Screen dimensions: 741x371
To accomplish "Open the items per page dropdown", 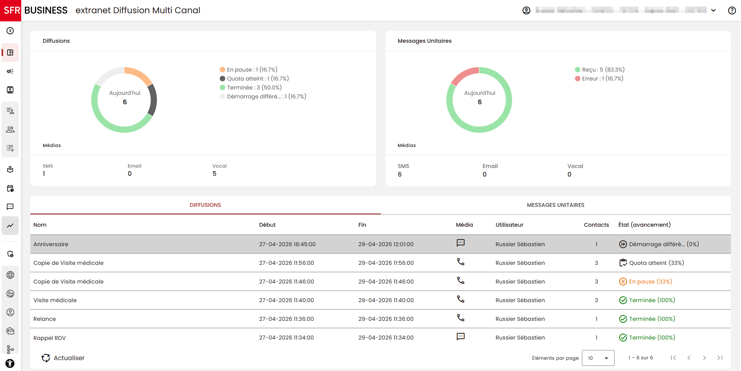I will [x=598, y=358].
